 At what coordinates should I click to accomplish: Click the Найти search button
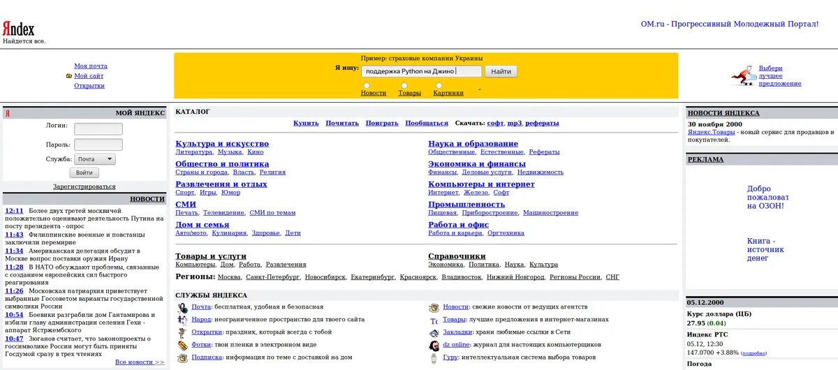[501, 71]
